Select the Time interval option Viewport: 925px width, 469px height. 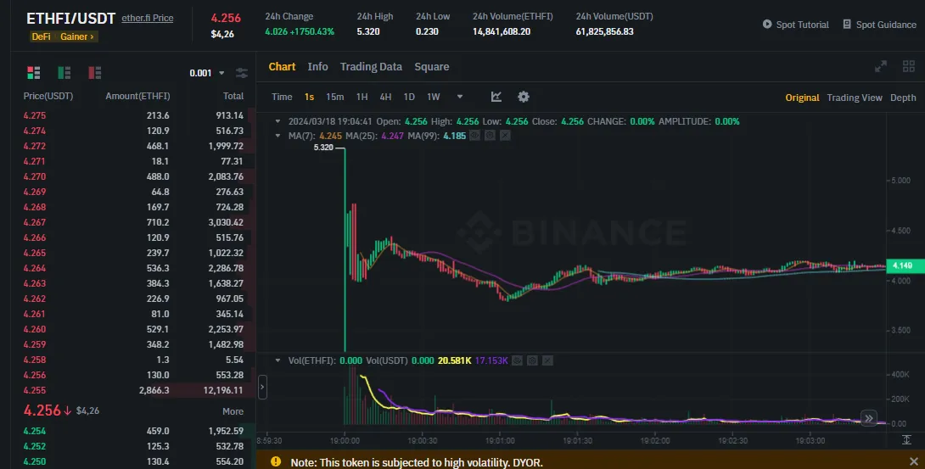click(282, 98)
